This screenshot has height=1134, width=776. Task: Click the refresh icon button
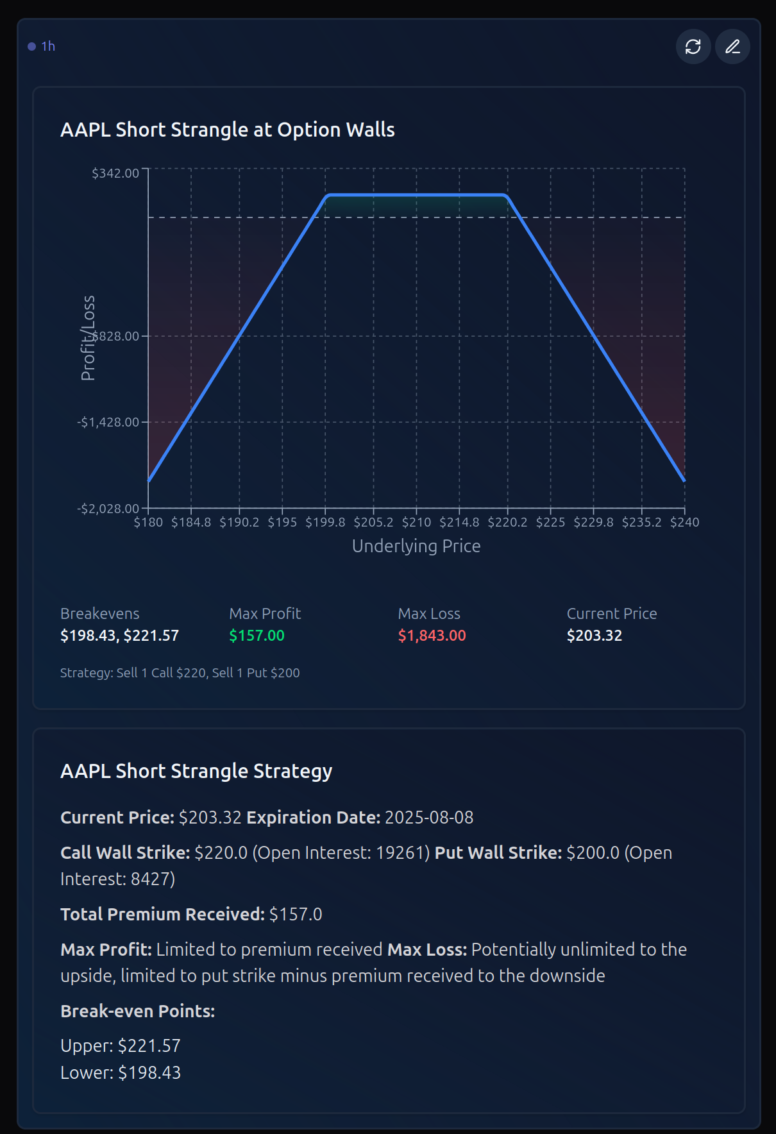(693, 47)
